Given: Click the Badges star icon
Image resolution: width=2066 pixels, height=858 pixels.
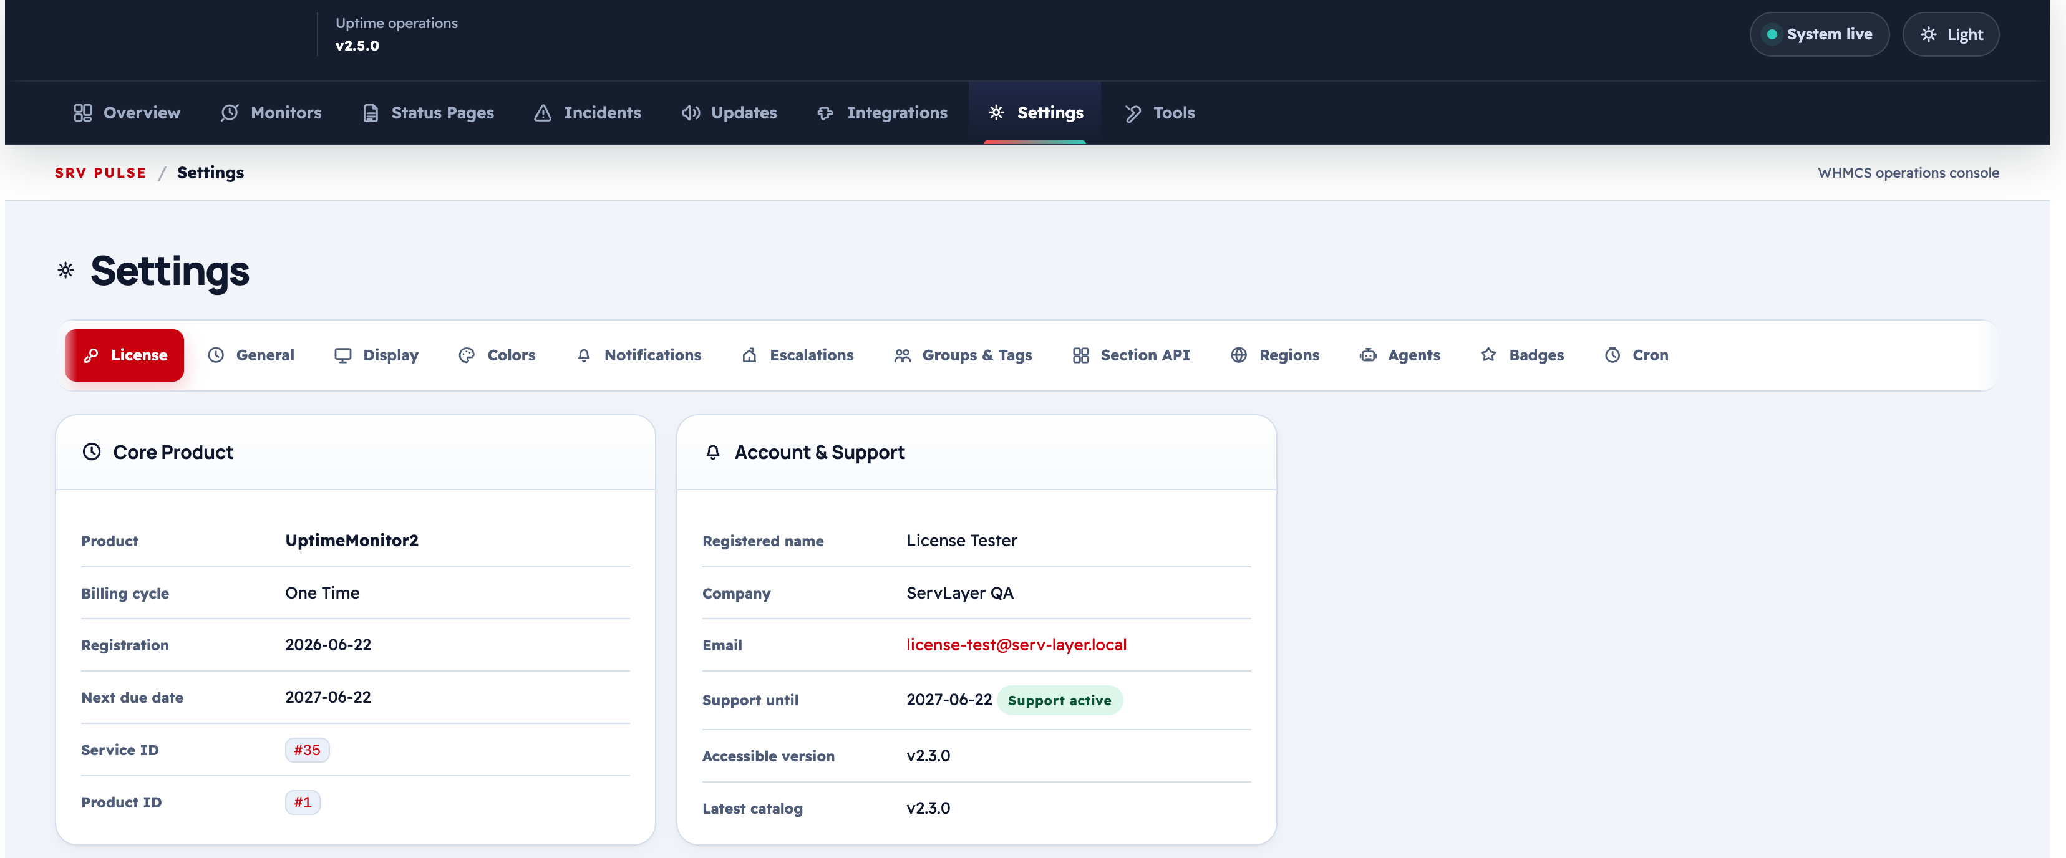Looking at the screenshot, I should [1488, 354].
